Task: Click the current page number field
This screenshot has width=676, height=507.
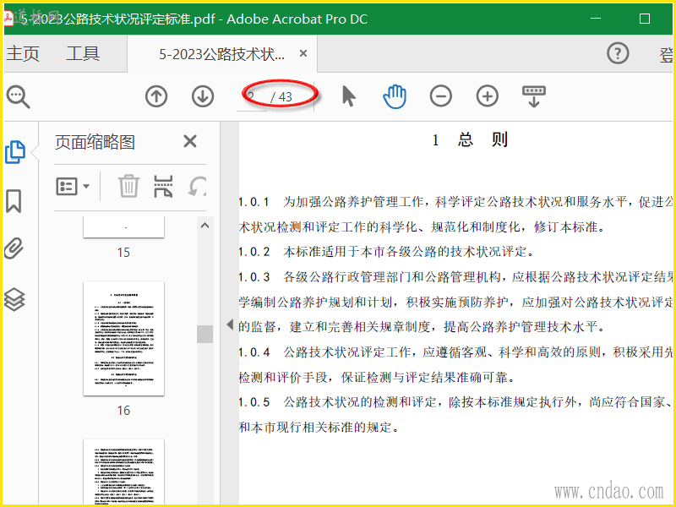Action: [x=252, y=97]
